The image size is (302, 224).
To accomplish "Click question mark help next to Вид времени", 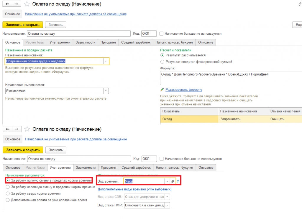I will click(178, 181).
